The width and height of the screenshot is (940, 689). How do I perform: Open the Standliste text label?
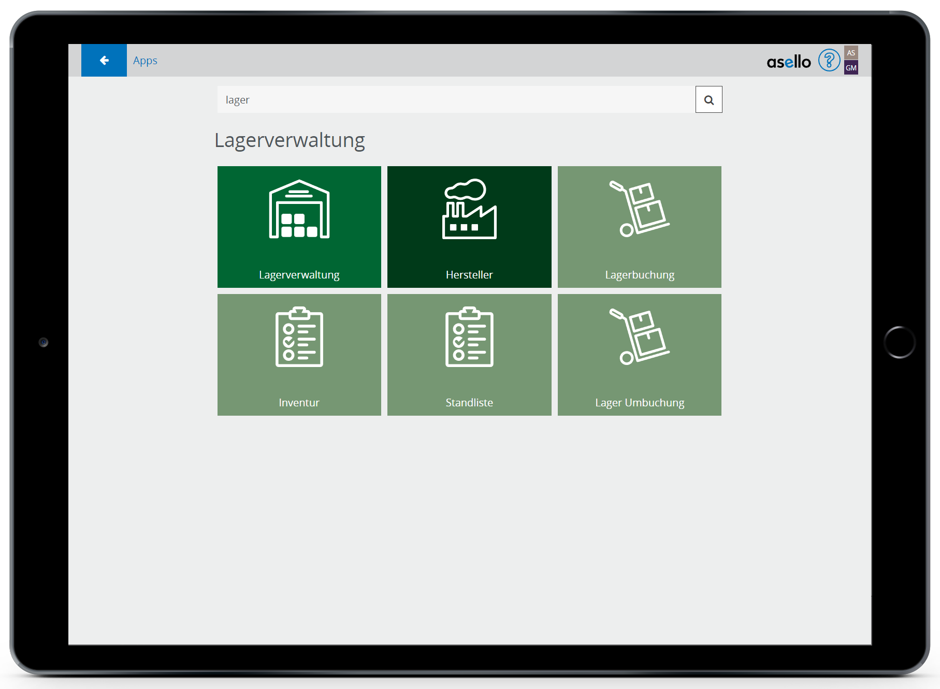click(x=469, y=403)
